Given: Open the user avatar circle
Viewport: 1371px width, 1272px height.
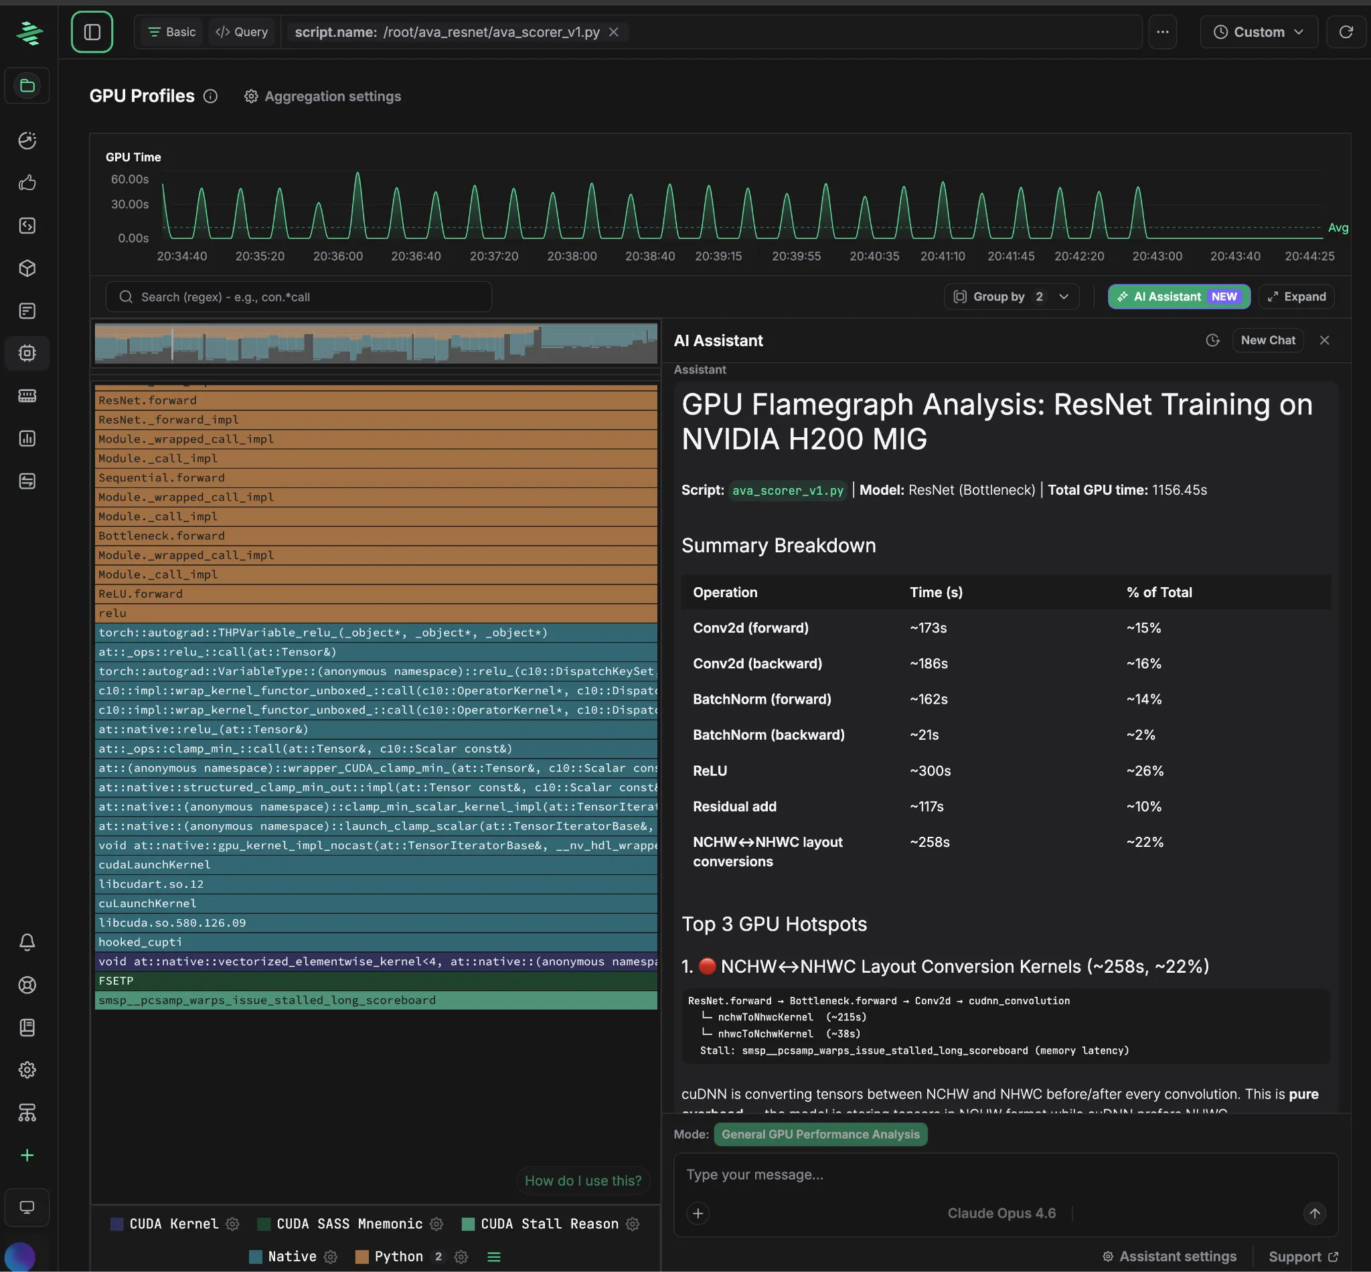Looking at the screenshot, I should [x=20, y=1257].
